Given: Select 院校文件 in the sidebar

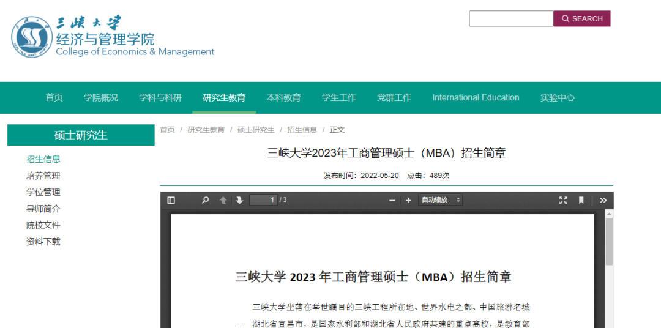Looking at the screenshot, I should (43, 225).
